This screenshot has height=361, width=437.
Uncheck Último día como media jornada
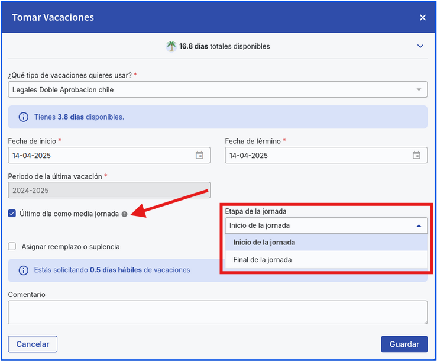12,214
